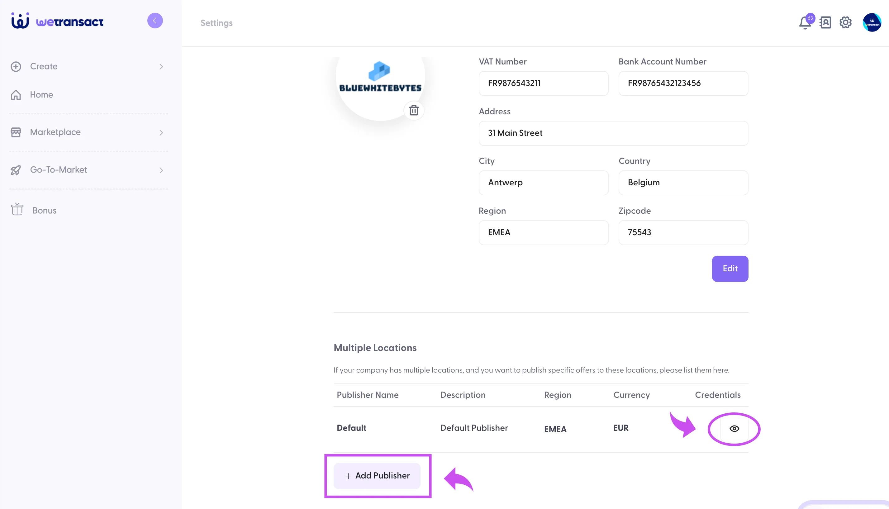Viewport: 889px width, 509px height.
Task: Click the wetransact logo
Action: tap(57, 21)
